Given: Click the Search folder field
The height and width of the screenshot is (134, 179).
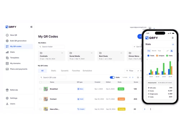Looking at the screenshot, I should click(x=52, y=47).
